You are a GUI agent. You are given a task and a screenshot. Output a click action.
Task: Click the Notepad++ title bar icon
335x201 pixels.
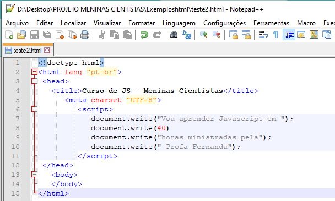10,9
